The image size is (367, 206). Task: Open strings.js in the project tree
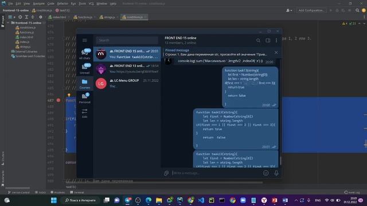tap(23, 47)
